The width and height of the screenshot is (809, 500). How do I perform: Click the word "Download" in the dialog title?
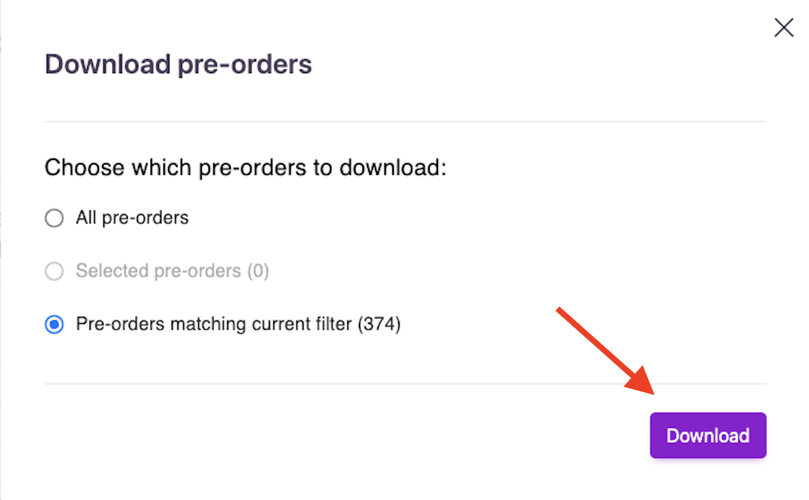(107, 65)
